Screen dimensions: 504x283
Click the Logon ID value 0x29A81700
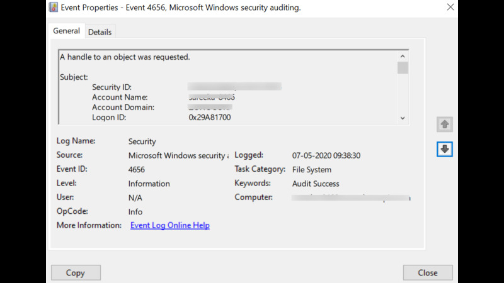tap(210, 118)
